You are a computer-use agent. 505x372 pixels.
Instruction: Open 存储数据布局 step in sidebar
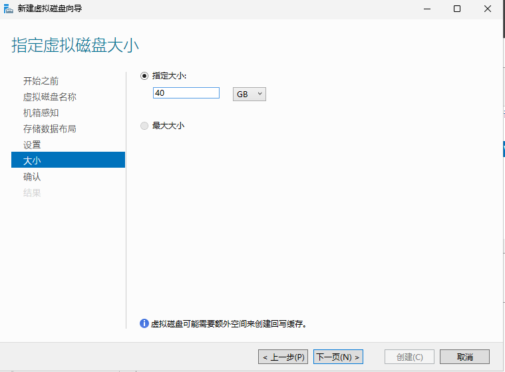[50, 129]
